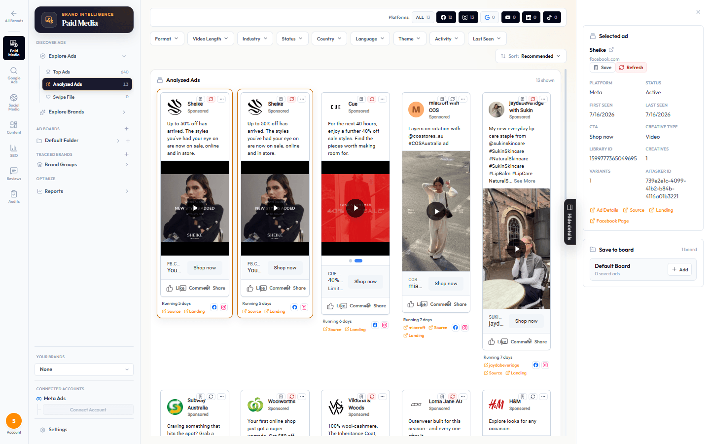This screenshot has height=444, width=710.
Task: Open the Language filter dropdown
Action: pos(370,38)
